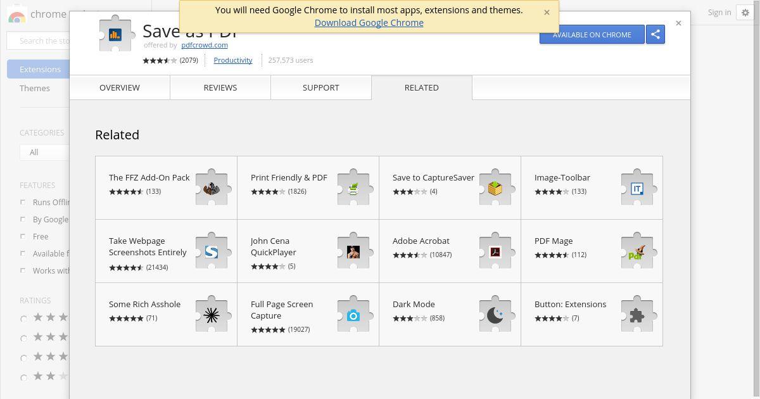Open PDF Mage title text
Image resolution: width=760 pixels, height=399 pixels.
pyautogui.click(x=554, y=241)
